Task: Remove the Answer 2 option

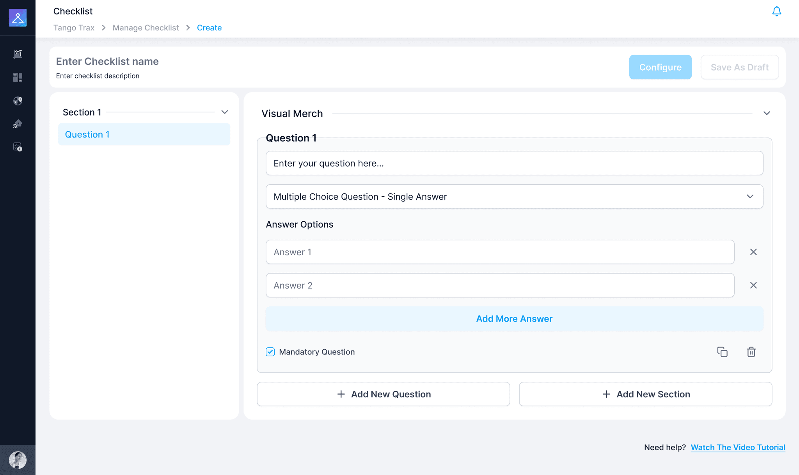Action: 753,285
